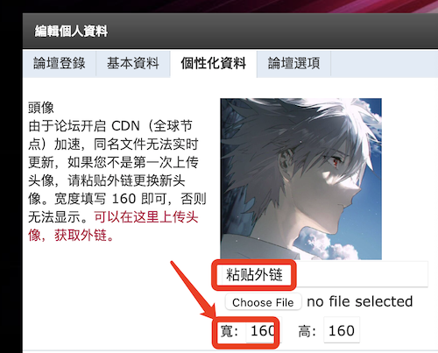Click empty tab bar area after 論壇選項
Viewport: 438px width, 353px height.
click(385, 64)
